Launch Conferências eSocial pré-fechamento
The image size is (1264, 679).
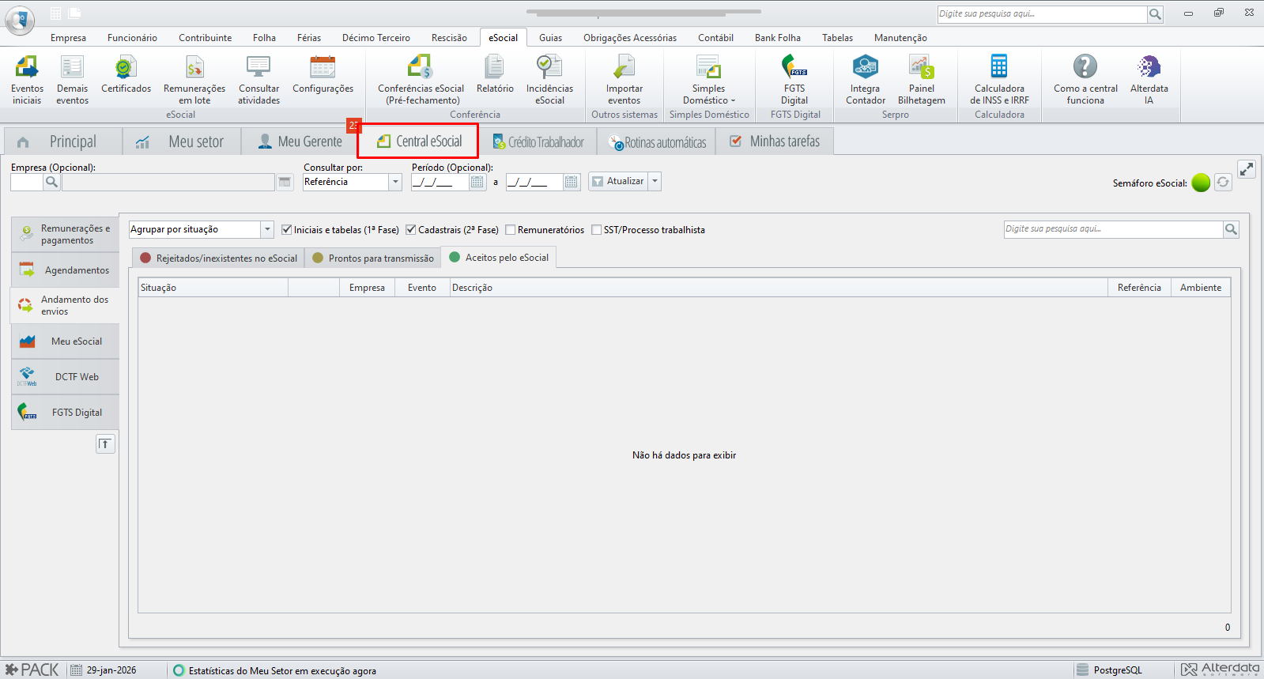click(421, 79)
